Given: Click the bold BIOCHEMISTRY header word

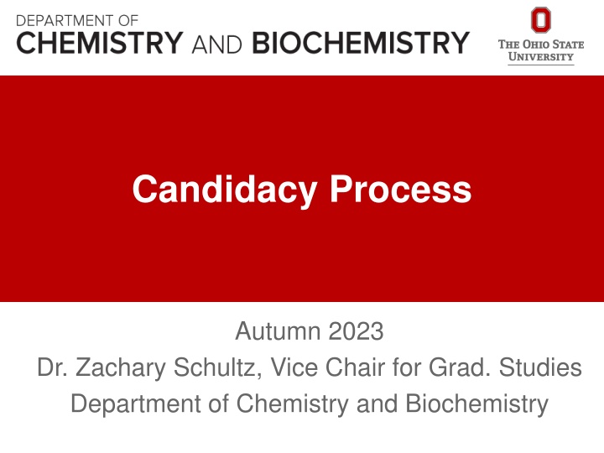Looking at the screenshot, I should click(361, 42).
